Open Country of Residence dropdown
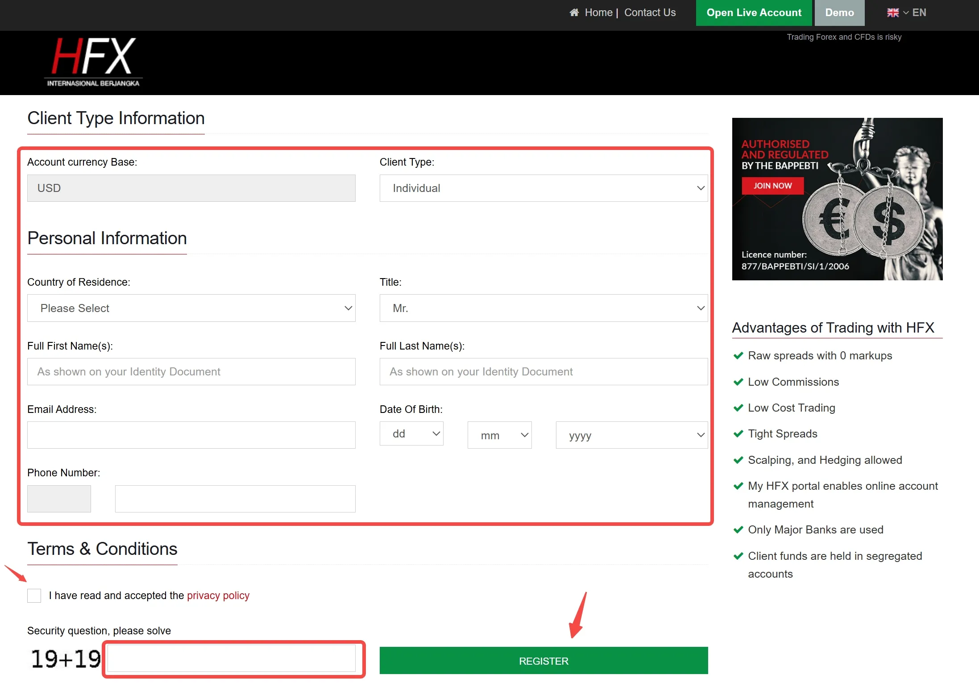The width and height of the screenshot is (979, 683). tap(191, 308)
